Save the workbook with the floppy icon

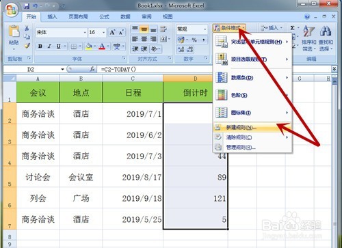[27, 6]
